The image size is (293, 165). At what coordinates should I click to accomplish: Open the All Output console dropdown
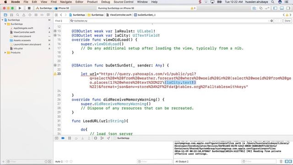(x=182, y=161)
